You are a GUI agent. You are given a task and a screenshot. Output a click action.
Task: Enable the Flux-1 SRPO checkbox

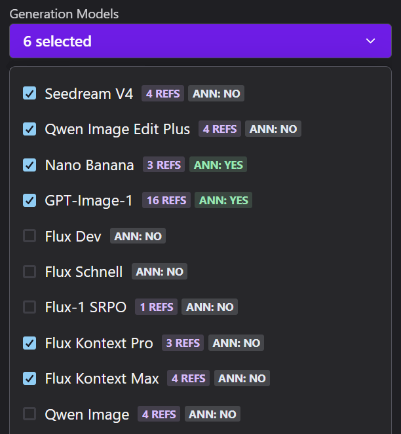point(29,307)
